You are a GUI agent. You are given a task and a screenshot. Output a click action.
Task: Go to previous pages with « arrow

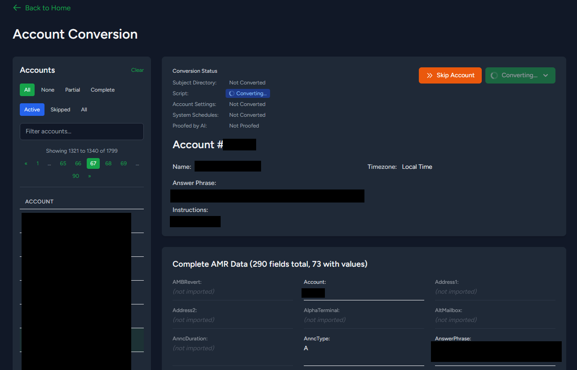pyautogui.click(x=26, y=163)
